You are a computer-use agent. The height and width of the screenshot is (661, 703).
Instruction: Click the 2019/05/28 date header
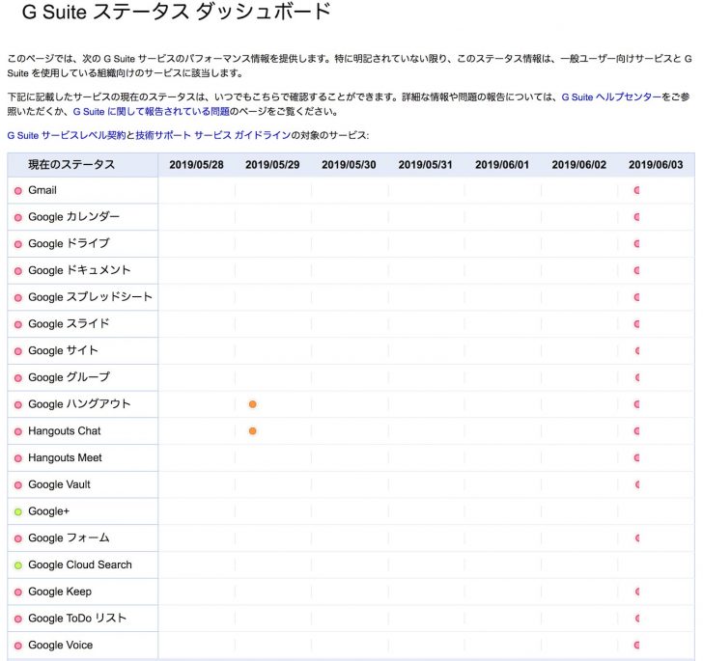click(196, 165)
